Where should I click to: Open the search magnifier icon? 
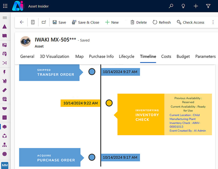[171, 6]
